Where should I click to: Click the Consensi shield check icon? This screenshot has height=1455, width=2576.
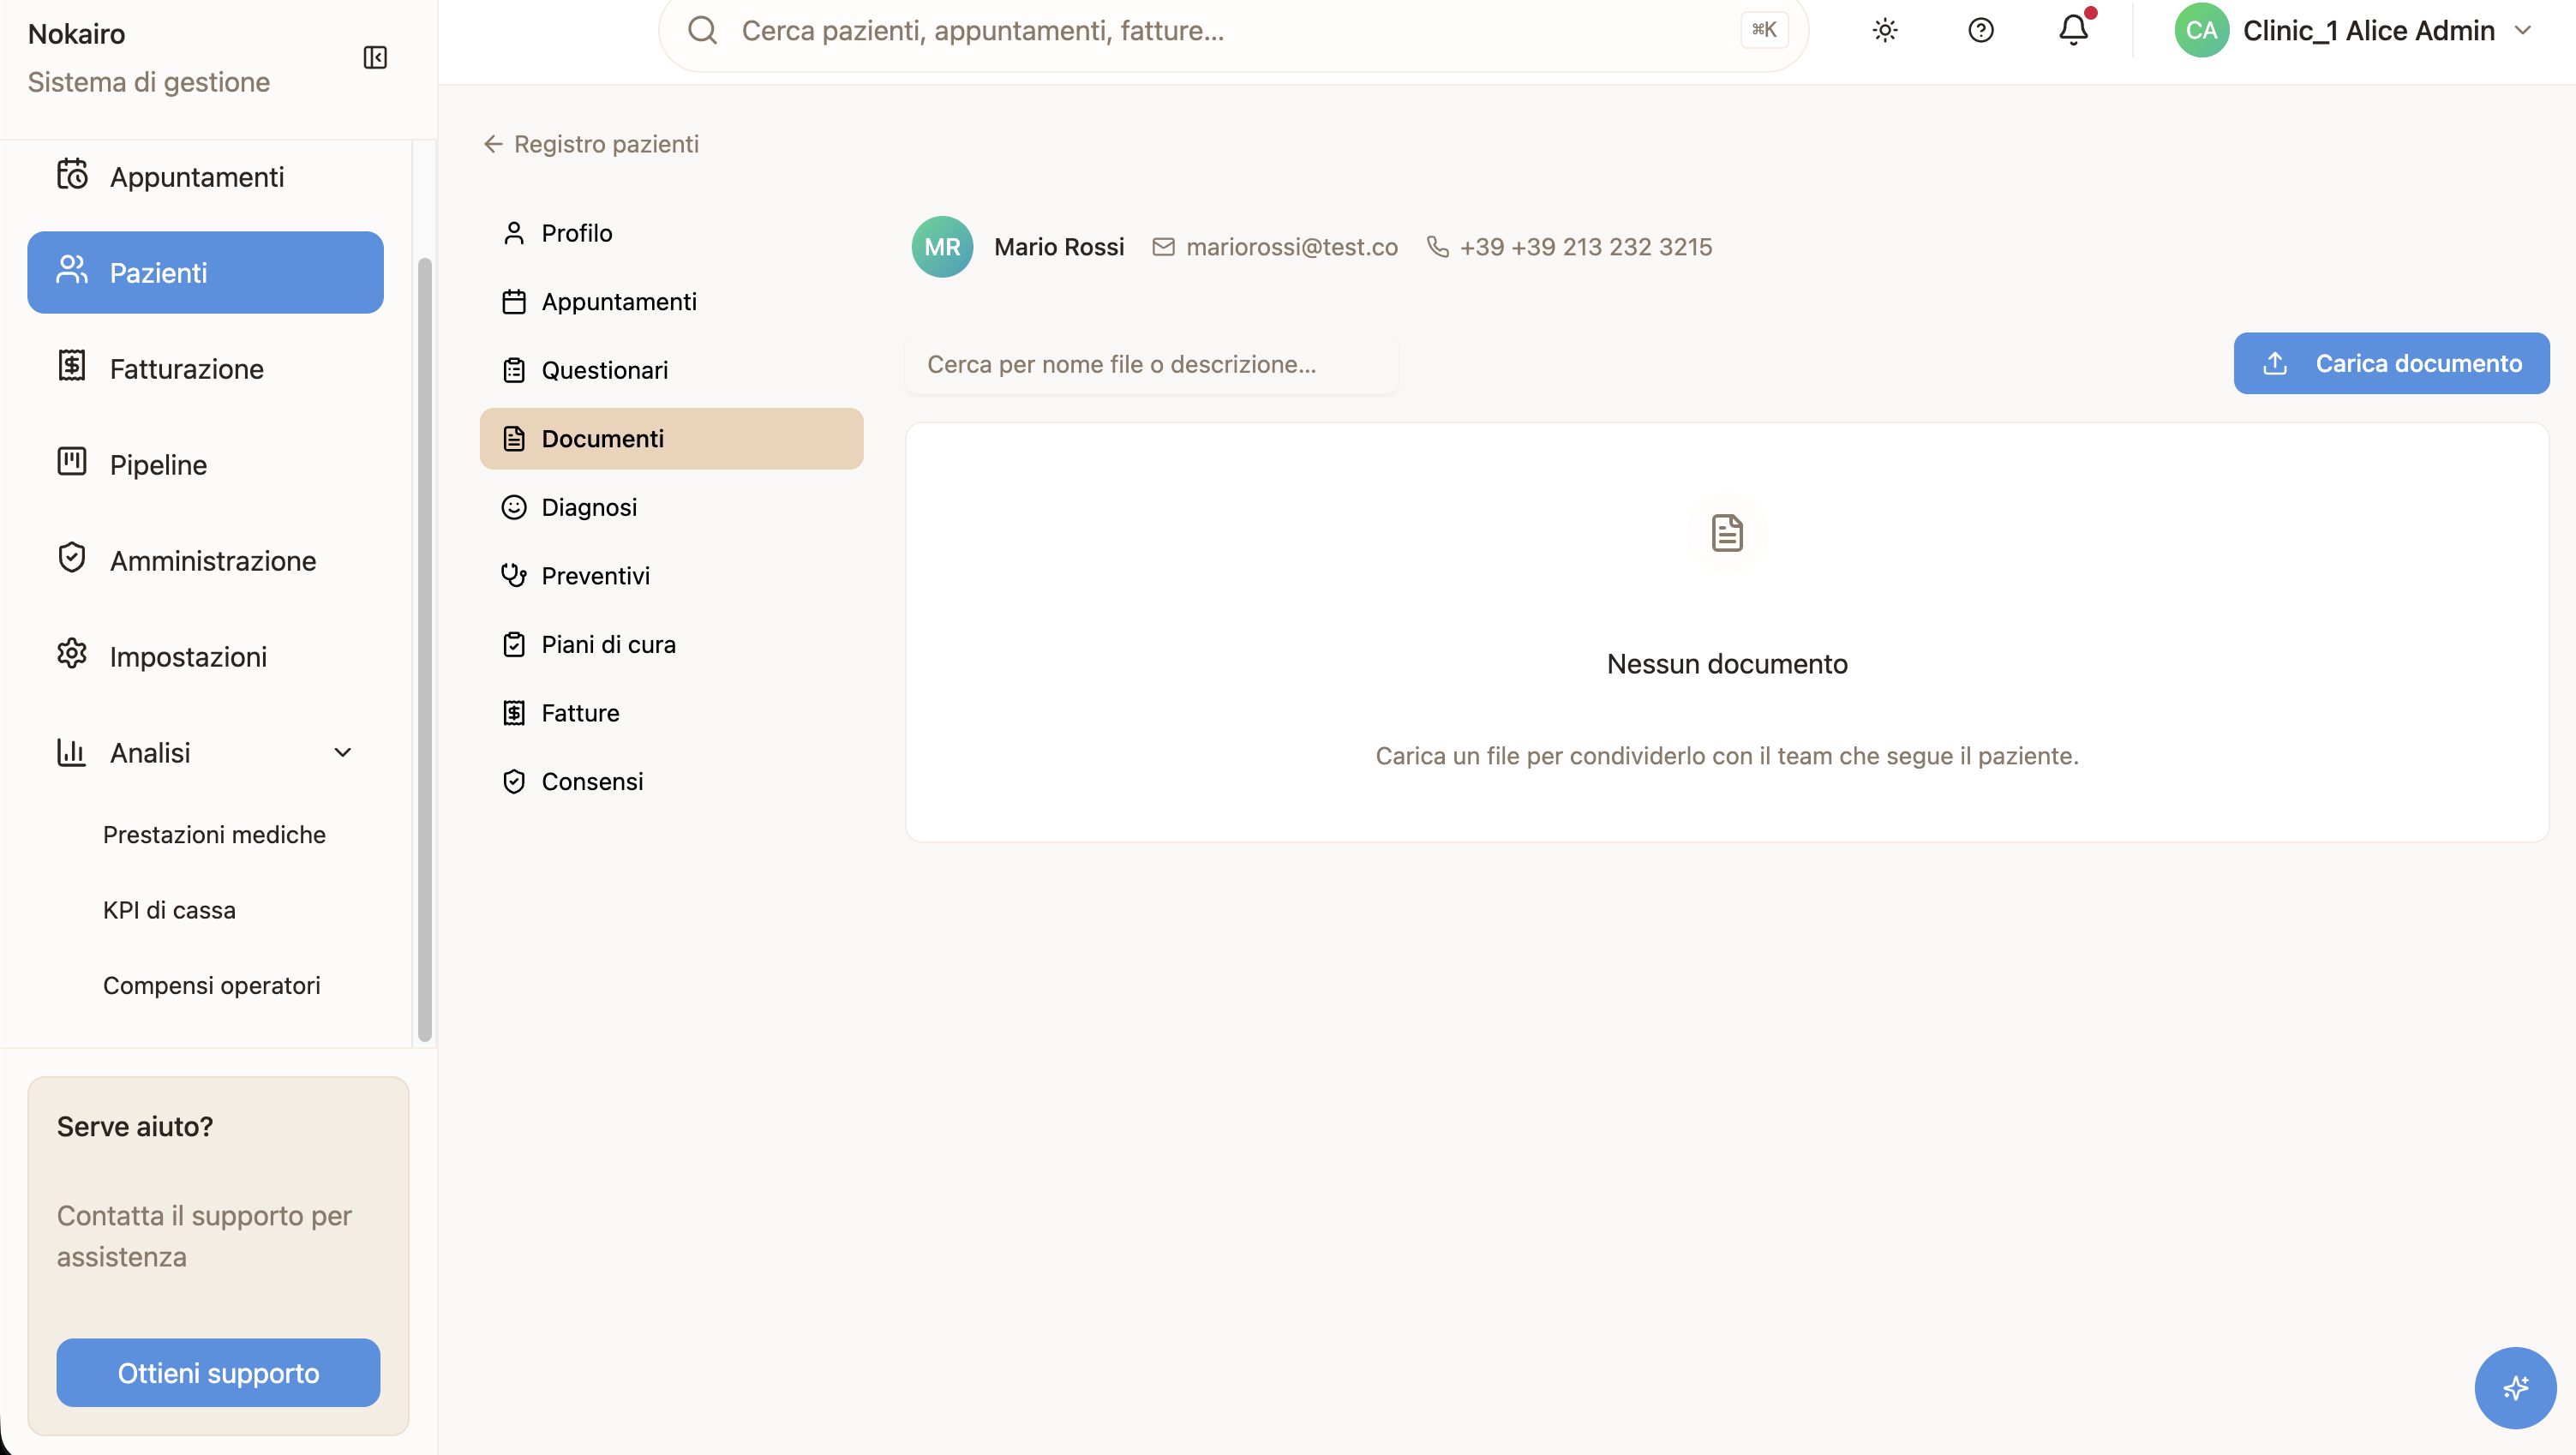point(514,782)
